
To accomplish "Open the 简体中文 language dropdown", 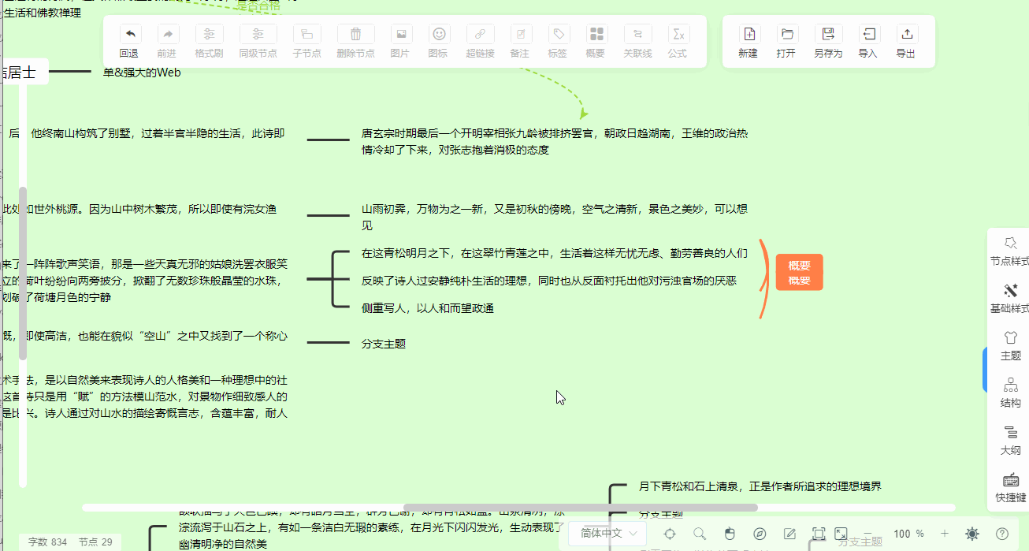I will click(607, 534).
